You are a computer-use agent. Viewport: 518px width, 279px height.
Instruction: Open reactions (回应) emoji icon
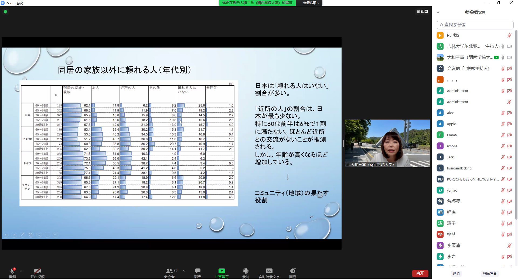tap(293, 271)
